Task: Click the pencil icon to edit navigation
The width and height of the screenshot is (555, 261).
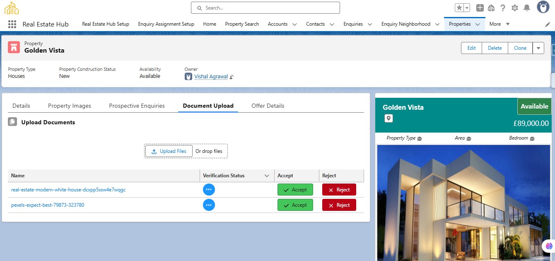Action: [x=548, y=24]
